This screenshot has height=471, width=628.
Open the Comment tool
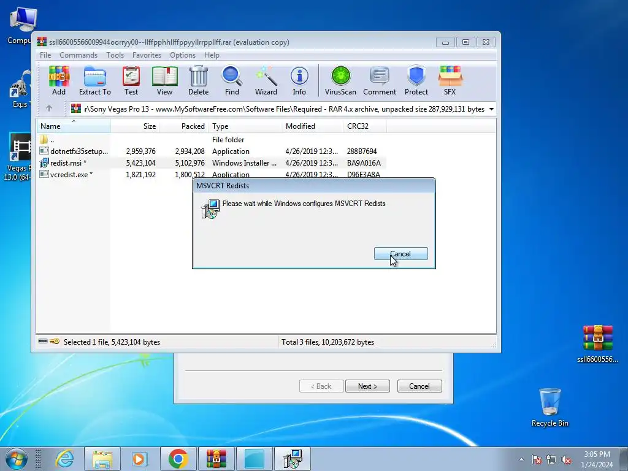379,80
